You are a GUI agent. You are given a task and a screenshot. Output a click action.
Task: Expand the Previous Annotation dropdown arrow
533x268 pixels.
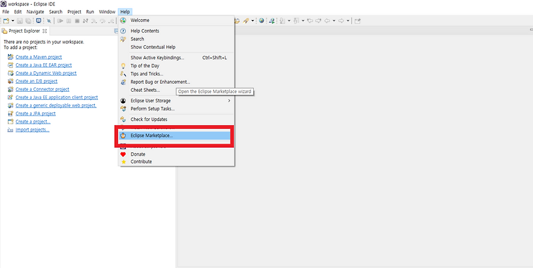303,21
